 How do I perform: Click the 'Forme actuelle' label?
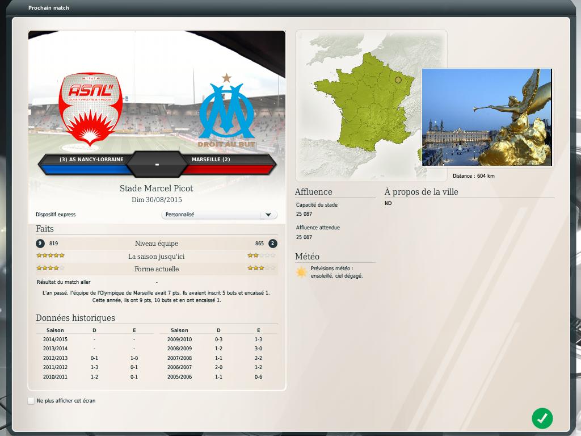click(x=157, y=269)
